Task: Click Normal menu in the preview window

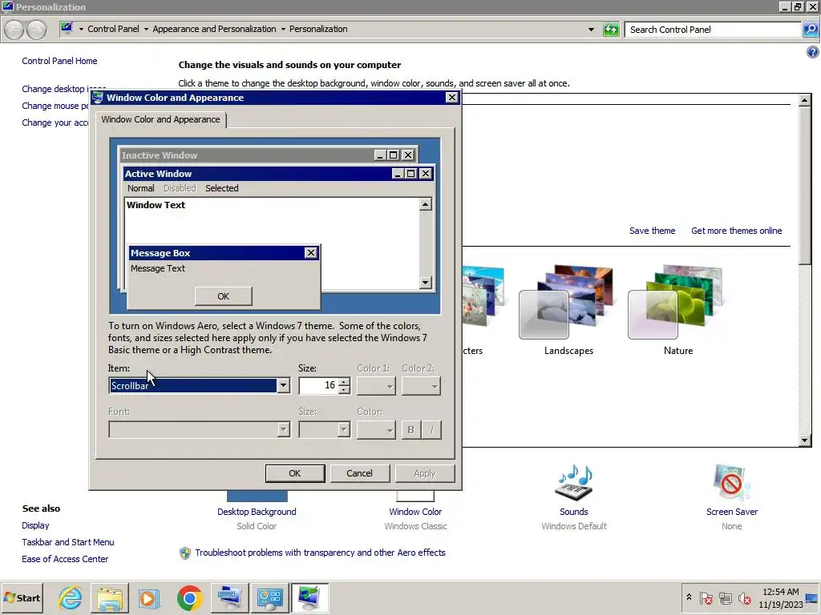Action: 141,188
